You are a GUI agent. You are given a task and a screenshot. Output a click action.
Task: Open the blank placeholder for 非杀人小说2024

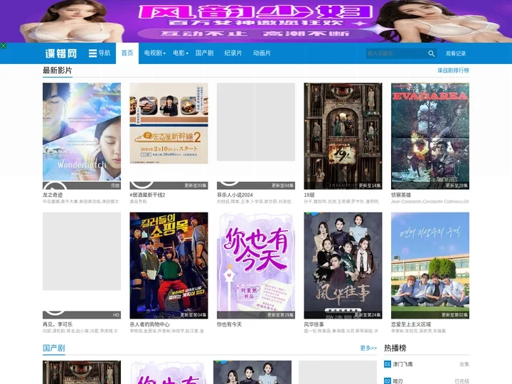click(256, 122)
